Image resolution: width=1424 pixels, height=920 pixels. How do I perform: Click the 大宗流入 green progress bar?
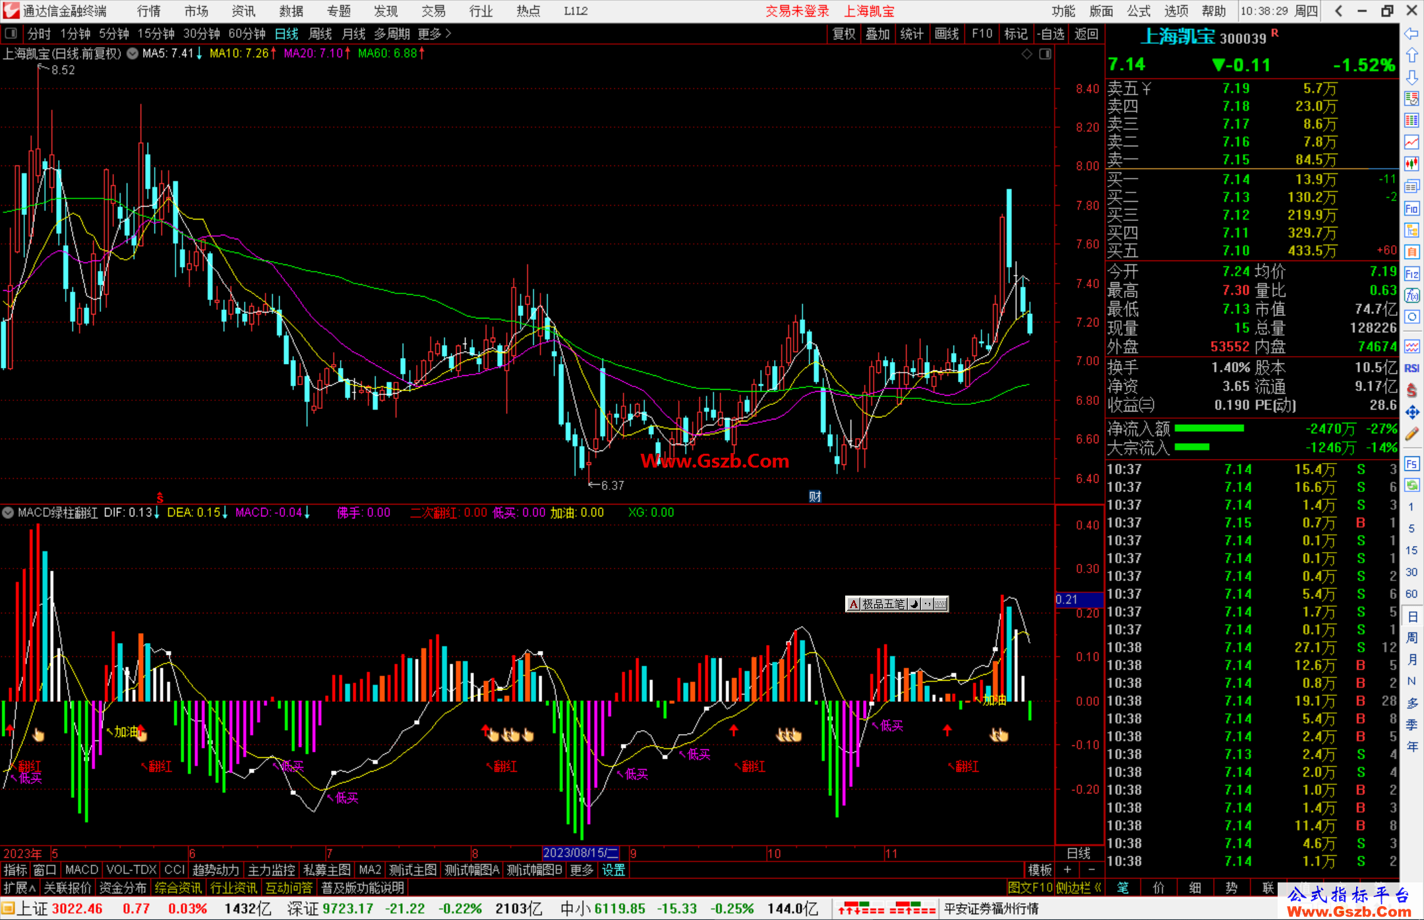tap(1192, 447)
